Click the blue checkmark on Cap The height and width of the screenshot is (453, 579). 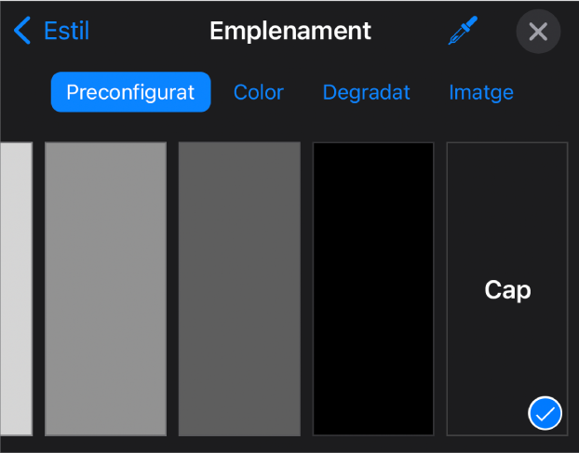coord(545,413)
